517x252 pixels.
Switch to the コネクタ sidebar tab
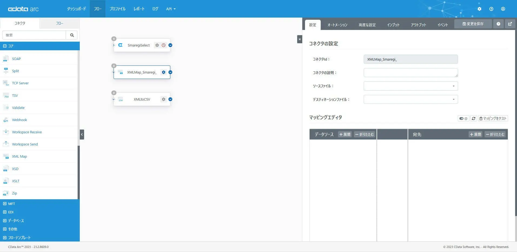pos(20,23)
